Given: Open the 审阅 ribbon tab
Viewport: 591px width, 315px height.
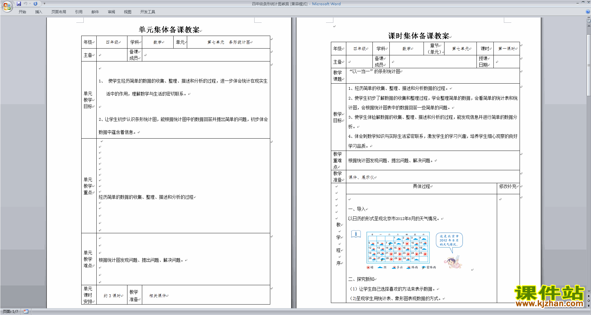Looking at the screenshot, I should tap(111, 12).
